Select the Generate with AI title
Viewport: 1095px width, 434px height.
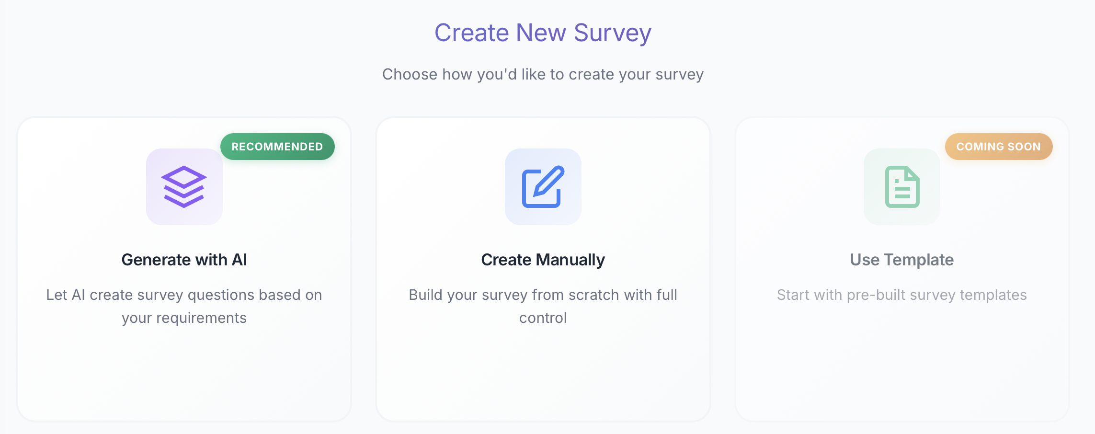pos(184,260)
